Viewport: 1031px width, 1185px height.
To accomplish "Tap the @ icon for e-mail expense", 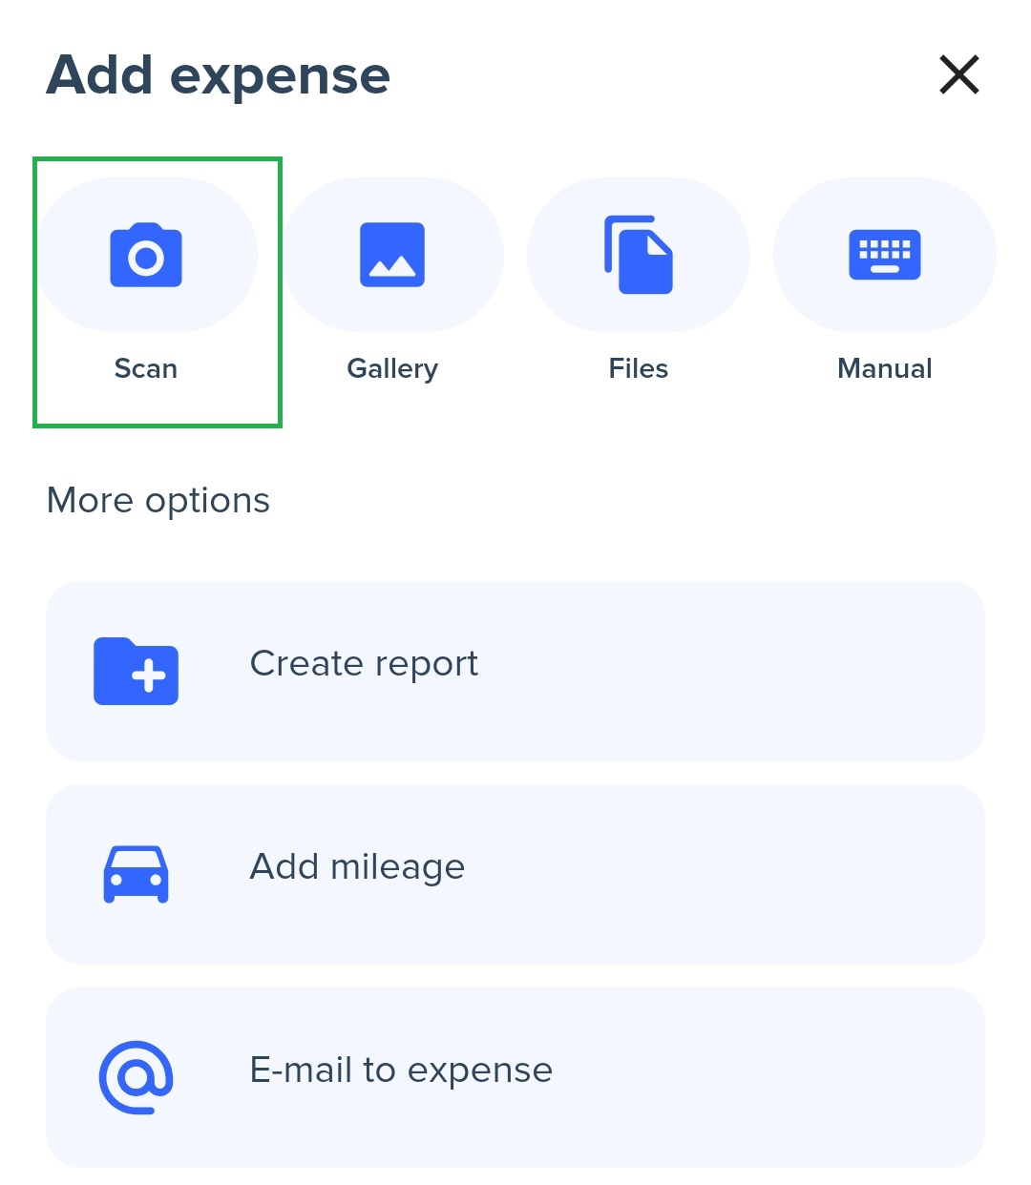I will (136, 1077).
